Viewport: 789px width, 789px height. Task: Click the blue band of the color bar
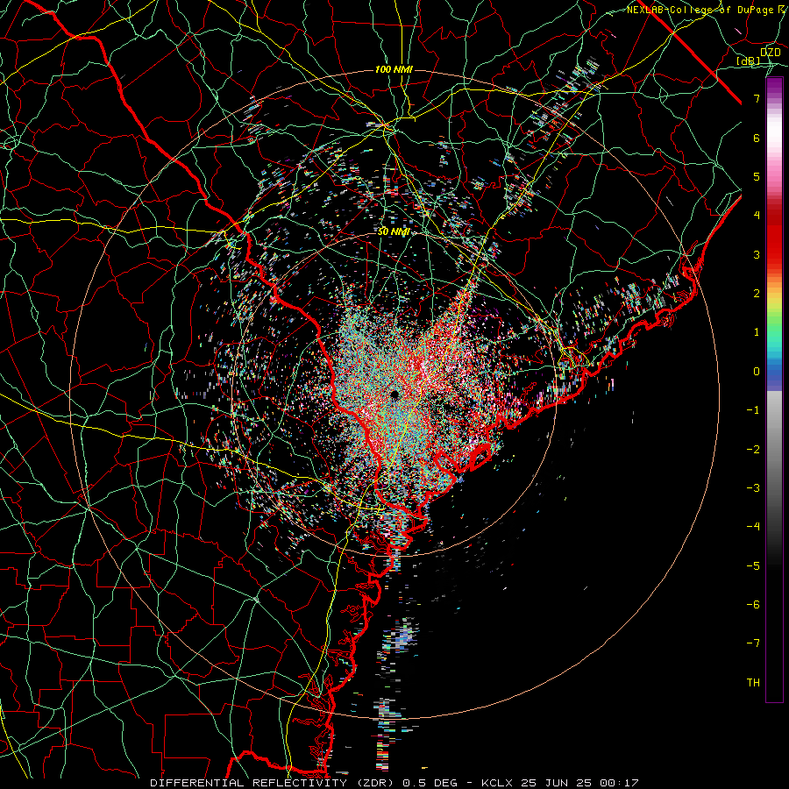pyautogui.click(x=774, y=376)
